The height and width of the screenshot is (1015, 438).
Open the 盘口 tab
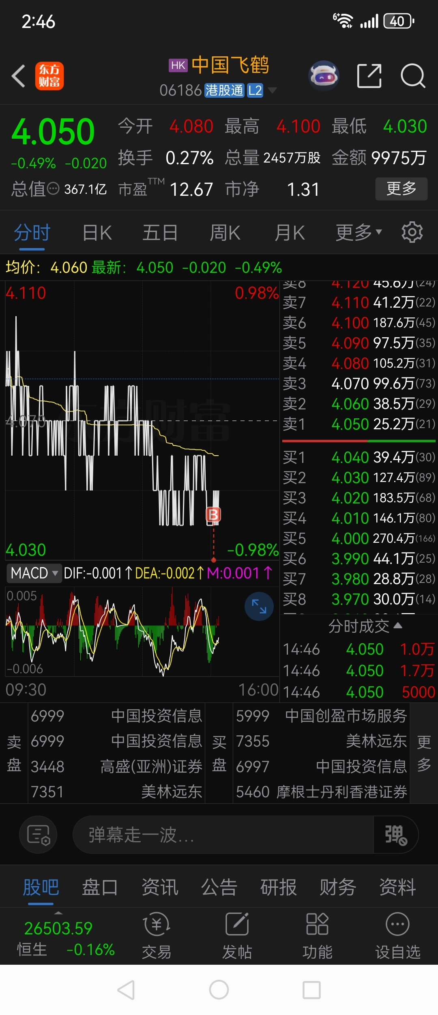[100, 887]
